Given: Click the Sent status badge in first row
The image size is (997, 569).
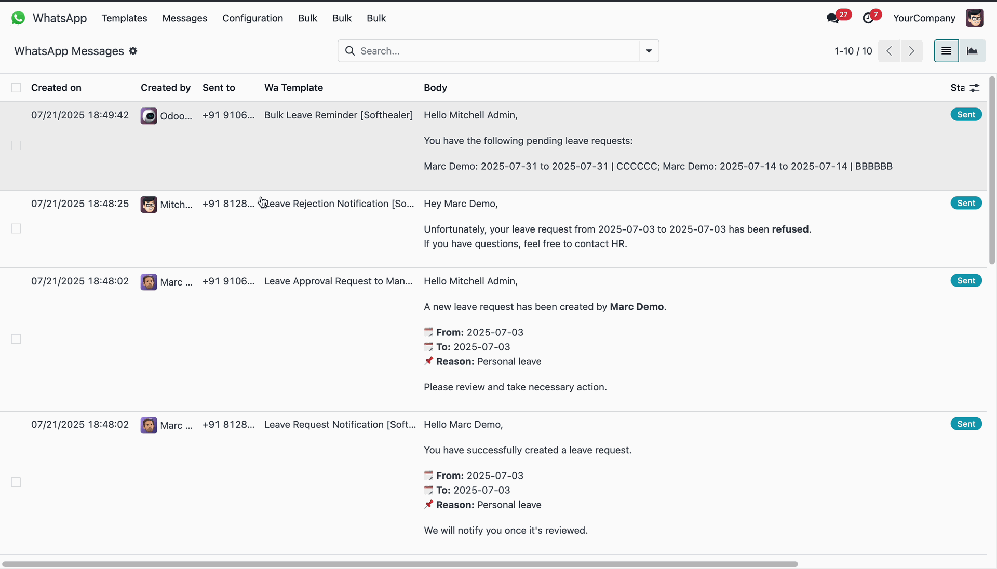Looking at the screenshot, I should click(966, 115).
